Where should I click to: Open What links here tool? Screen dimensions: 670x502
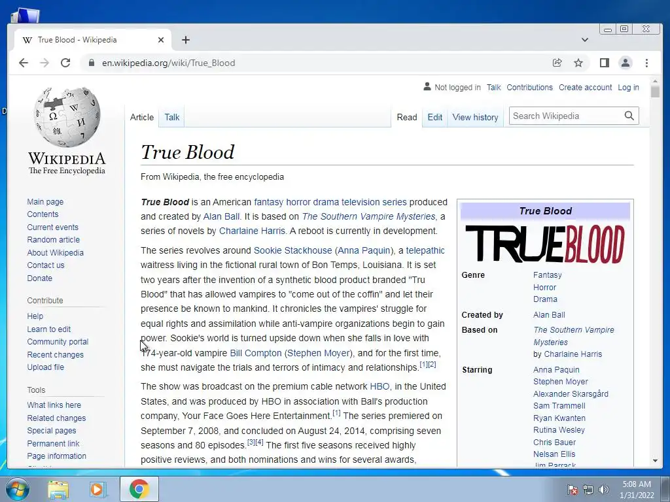point(54,405)
